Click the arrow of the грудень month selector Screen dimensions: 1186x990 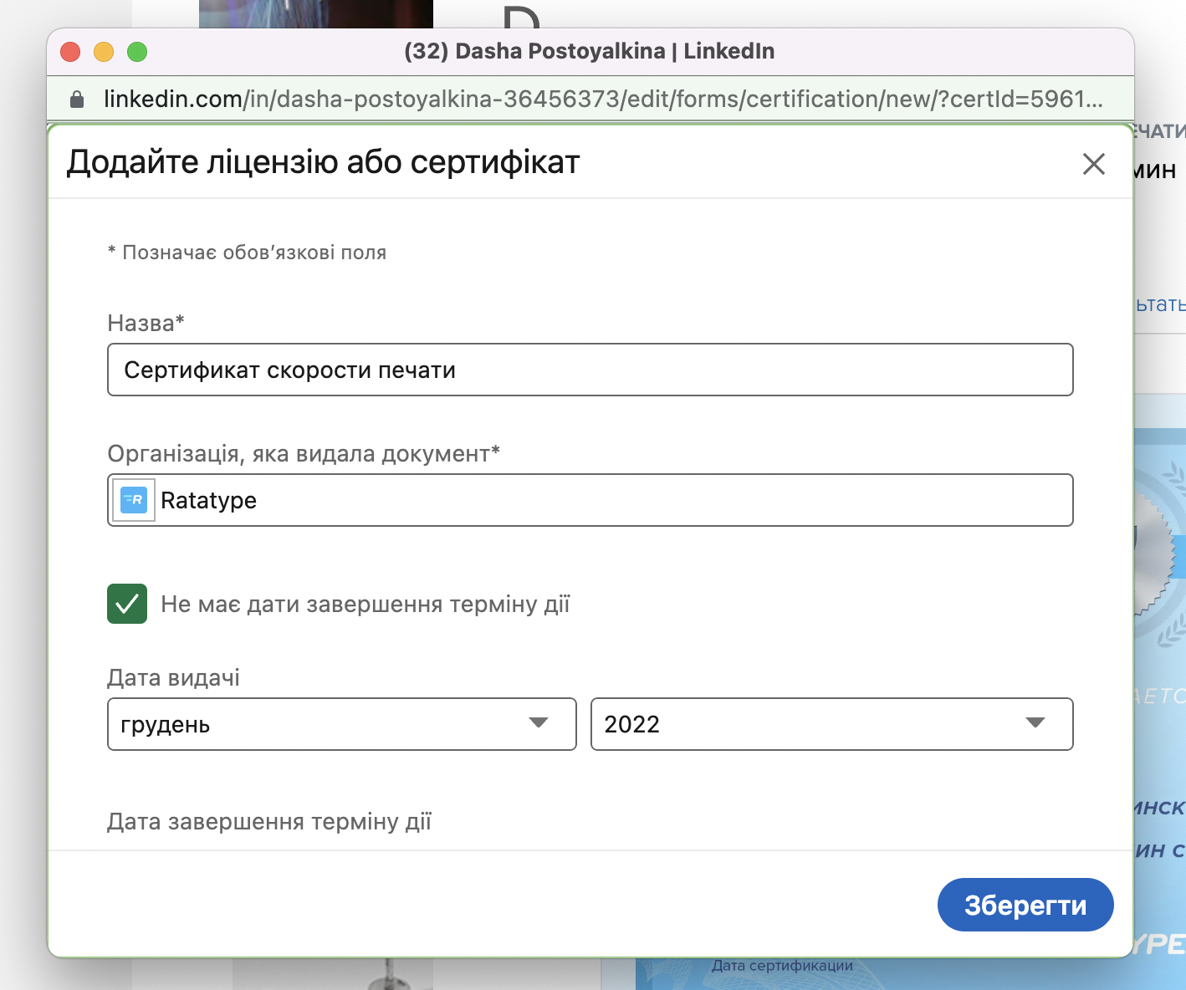[539, 722]
